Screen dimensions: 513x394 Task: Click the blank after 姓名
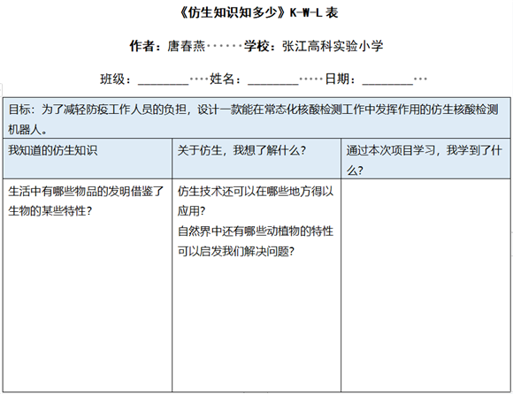pyautogui.click(x=273, y=80)
